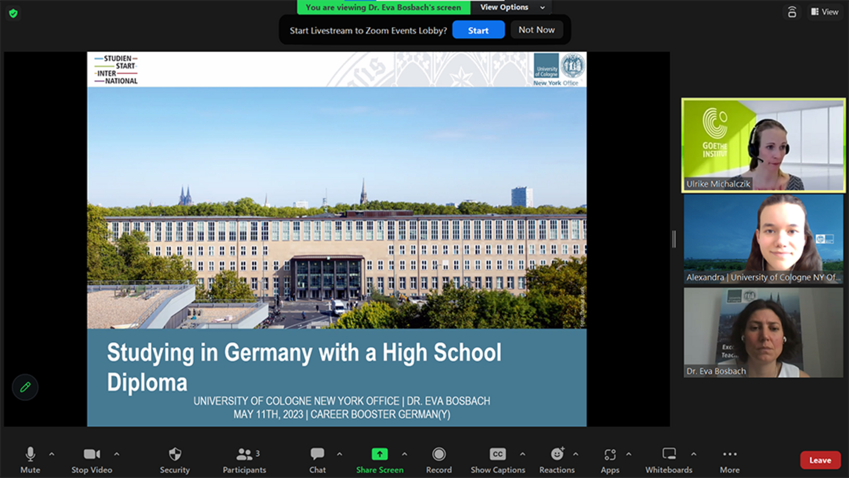
Task: Click the green encryption shield icon
Action: [x=13, y=13]
